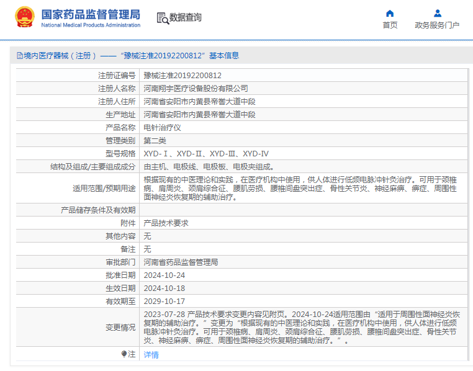Click the government services portal user icon
473x371 pixels.
point(438,13)
